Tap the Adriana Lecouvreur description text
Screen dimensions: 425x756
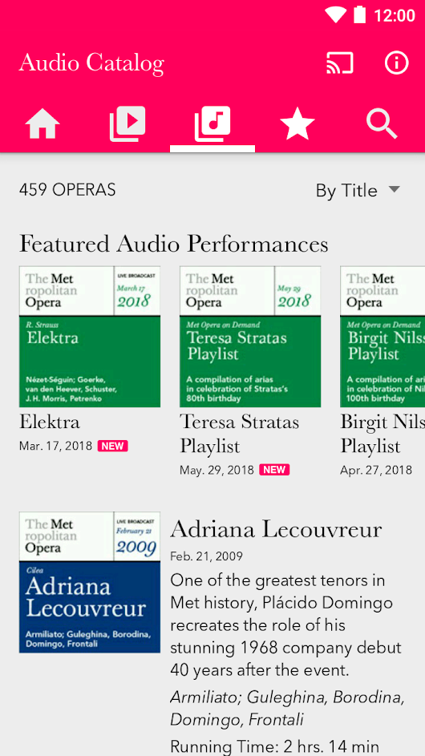coord(287,625)
